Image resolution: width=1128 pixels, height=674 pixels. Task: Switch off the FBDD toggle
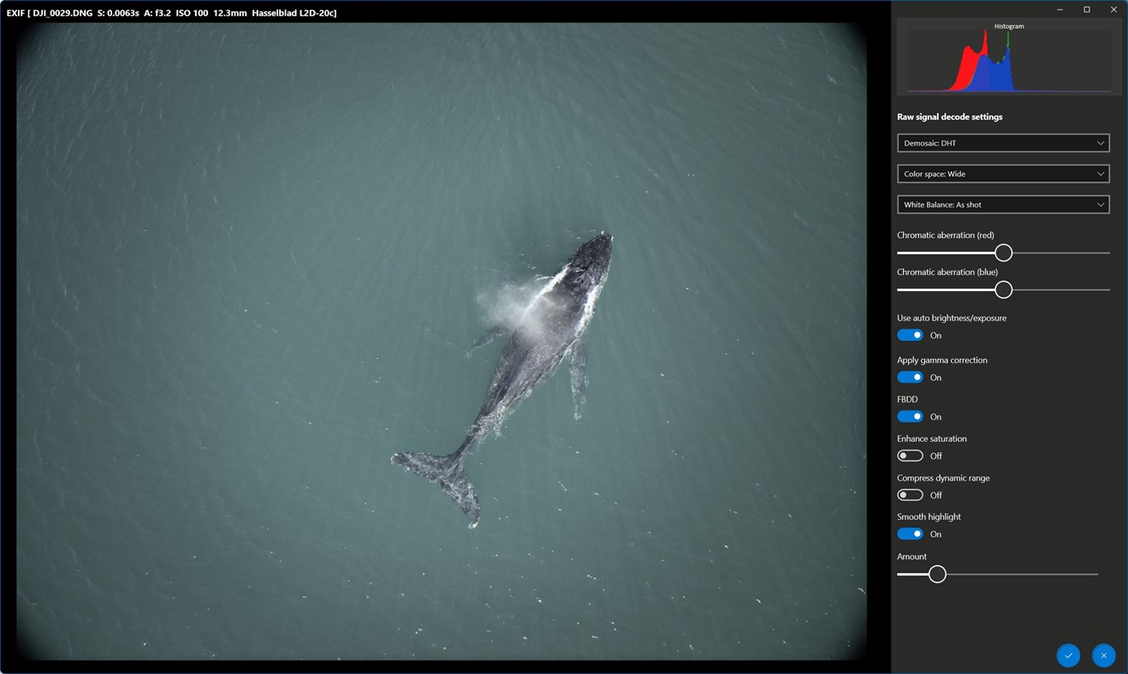click(910, 416)
